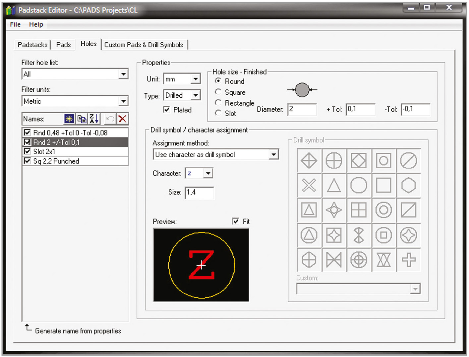Open the File menu
The height and width of the screenshot is (357, 469).
(x=15, y=25)
